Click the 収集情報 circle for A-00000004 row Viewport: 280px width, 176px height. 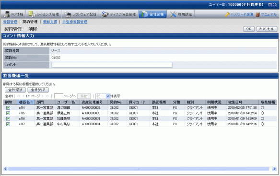[x=262, y=124]
